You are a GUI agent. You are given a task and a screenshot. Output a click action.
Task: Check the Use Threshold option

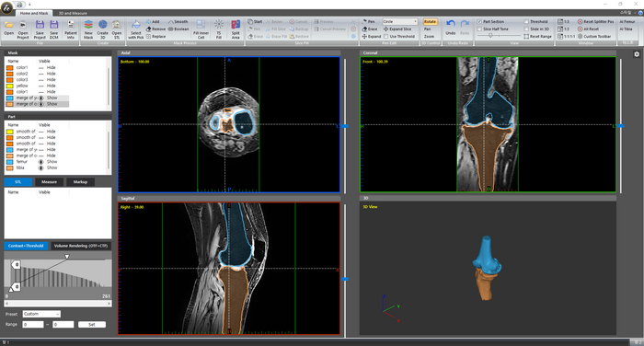coord(385,37)
